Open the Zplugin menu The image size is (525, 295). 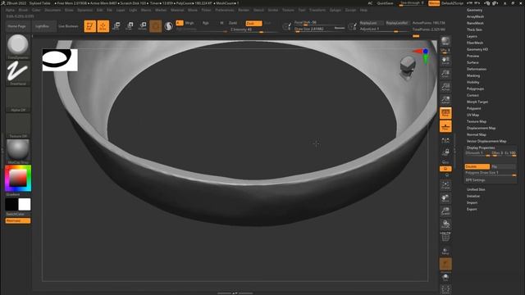tap(336, 10)
